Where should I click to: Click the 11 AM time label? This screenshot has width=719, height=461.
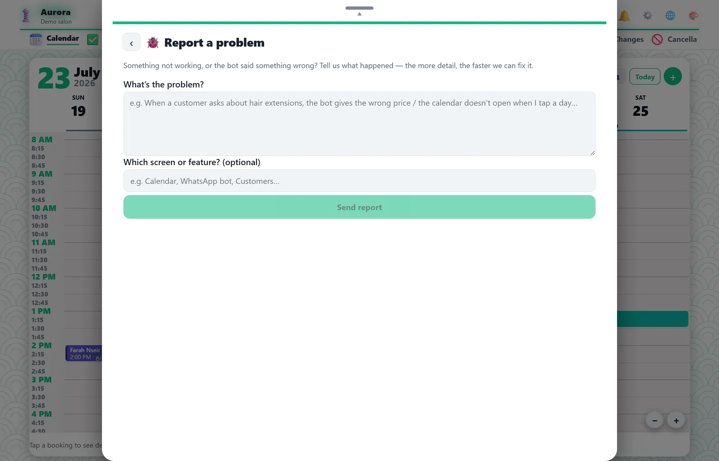pyautogui.click(x=43, y=242)
